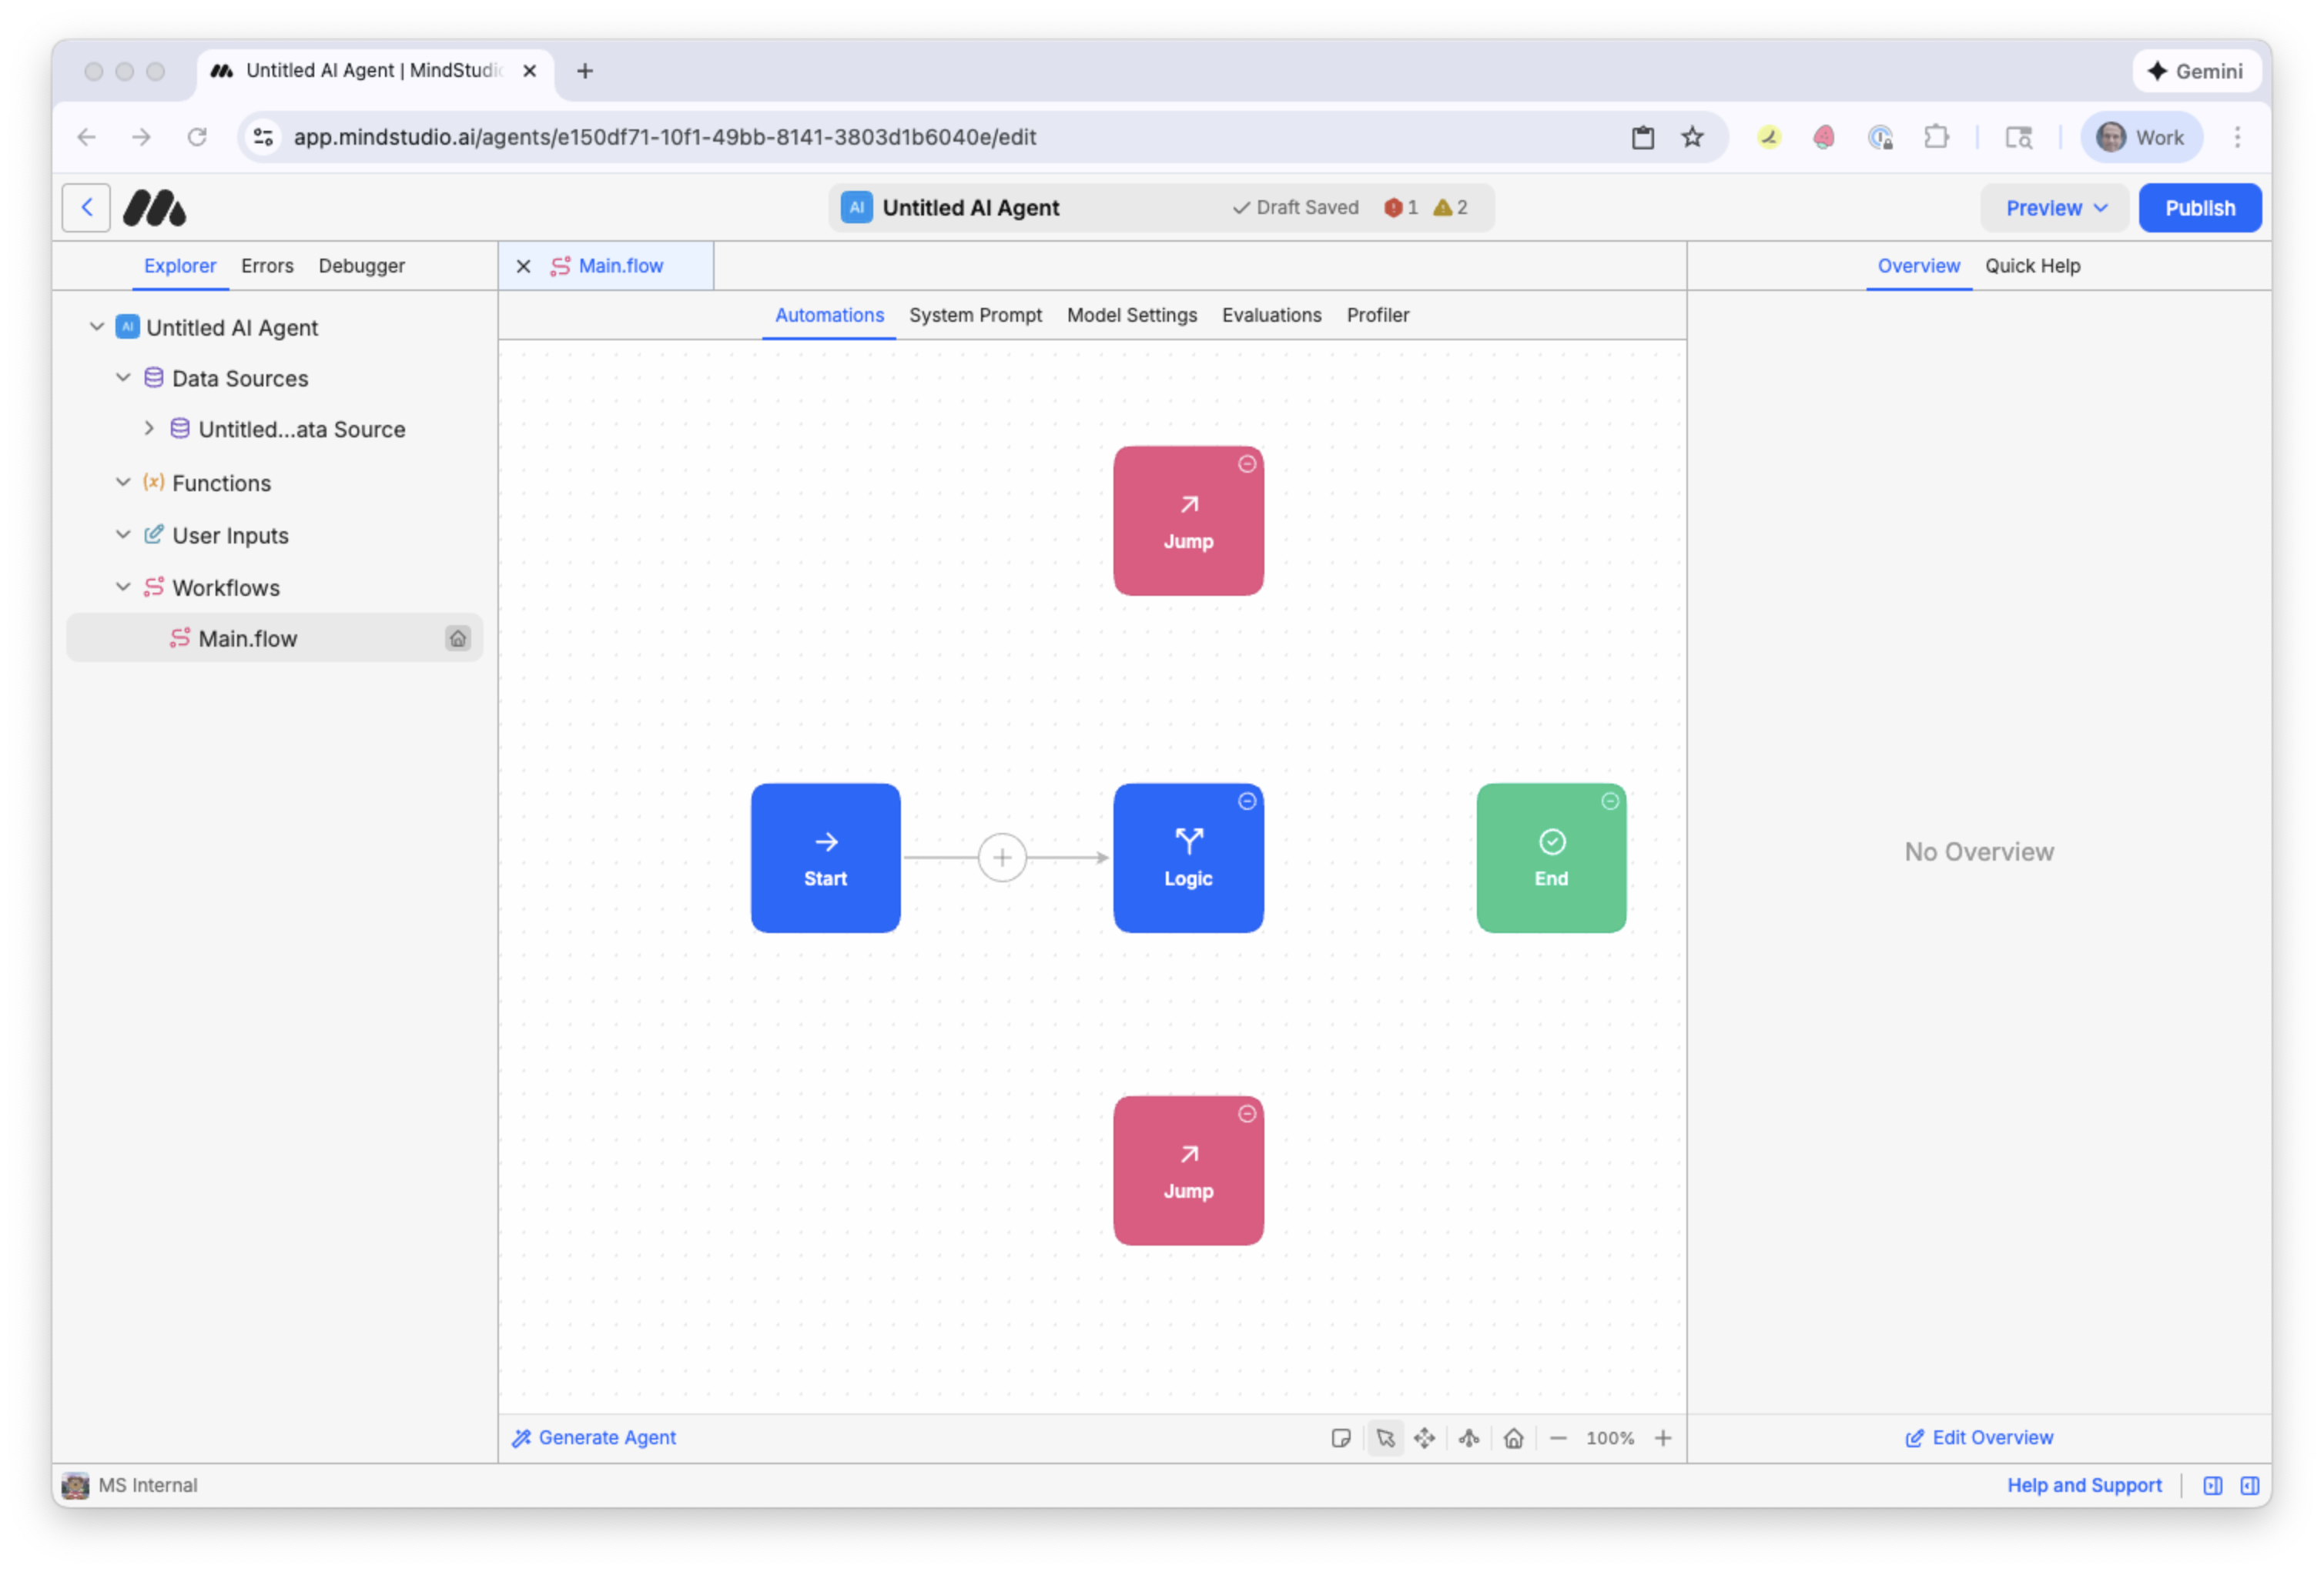The width and height of the screenshot is (2324, 1572).
Task: Remove the End node via its minus toggle
Action: 1610,801
